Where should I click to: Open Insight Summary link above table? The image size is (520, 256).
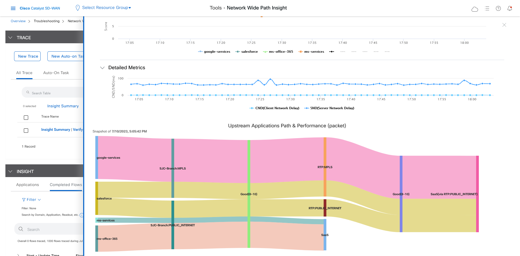(x=63, y=106)
